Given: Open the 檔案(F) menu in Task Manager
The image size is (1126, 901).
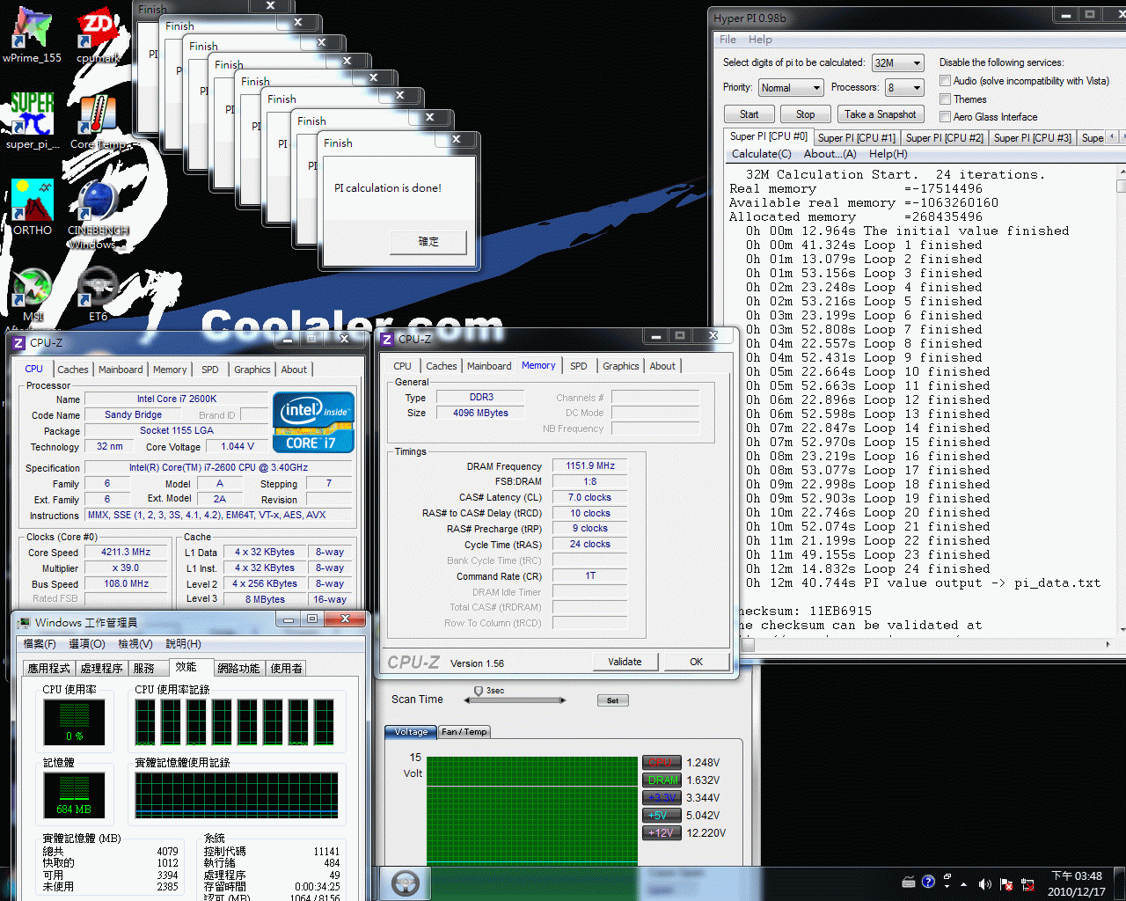Looking at the screenshot, I should click(x=40, y=644).
